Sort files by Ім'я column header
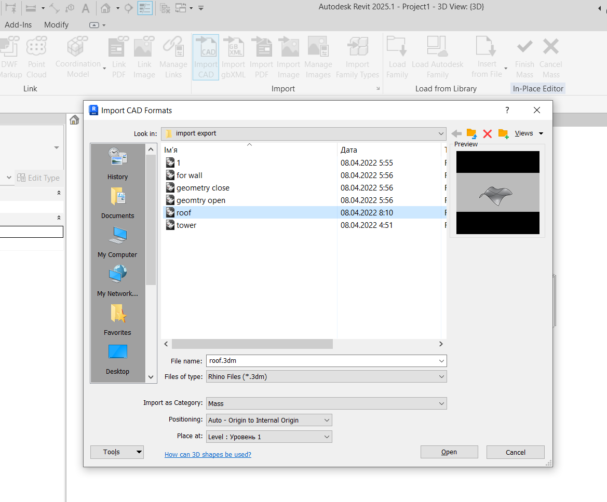The image size is (607, 502). [249, 150]
